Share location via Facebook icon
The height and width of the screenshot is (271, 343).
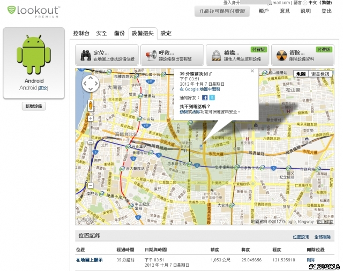click(x=205, y=97)
